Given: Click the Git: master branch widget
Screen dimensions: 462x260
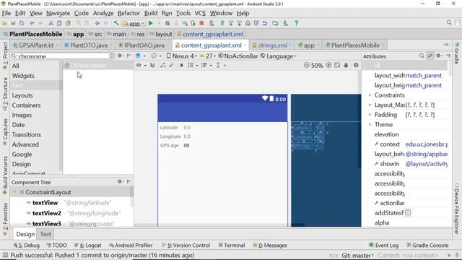Looking at the screenshot, I should coord(358,255).
